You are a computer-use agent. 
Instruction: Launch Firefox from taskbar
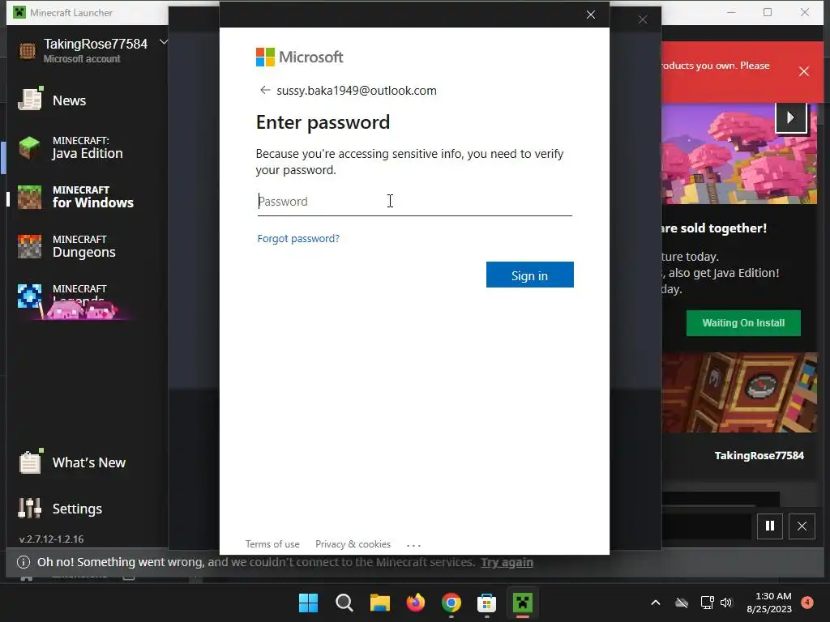point(416,603)
